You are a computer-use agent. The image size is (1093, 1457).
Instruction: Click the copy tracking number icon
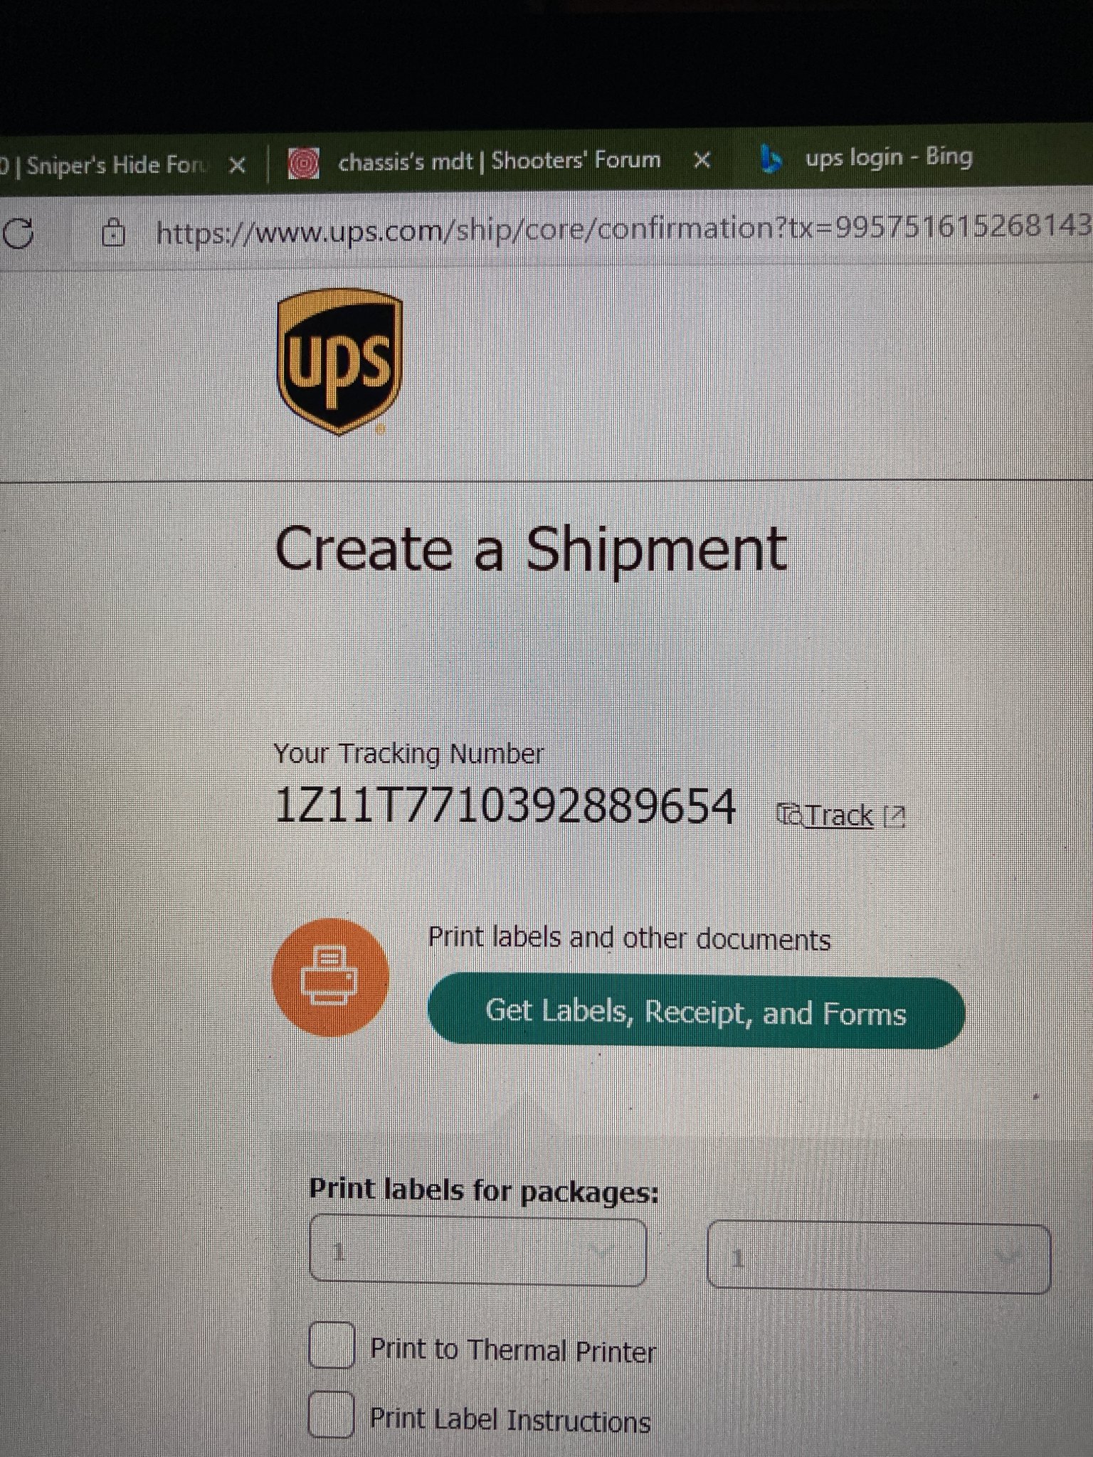(x=789, y=815)
